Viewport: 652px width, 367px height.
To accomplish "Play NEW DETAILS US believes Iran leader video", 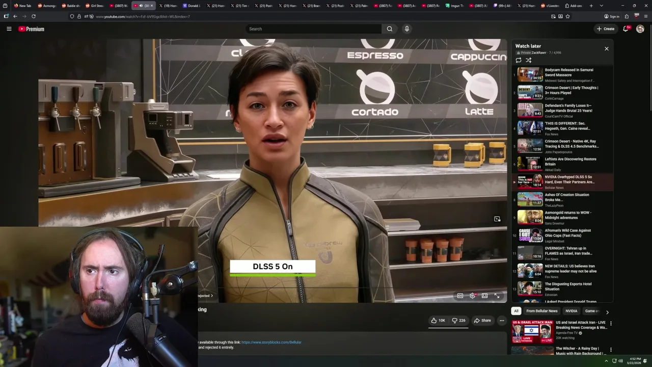I will tap(562, 271).
